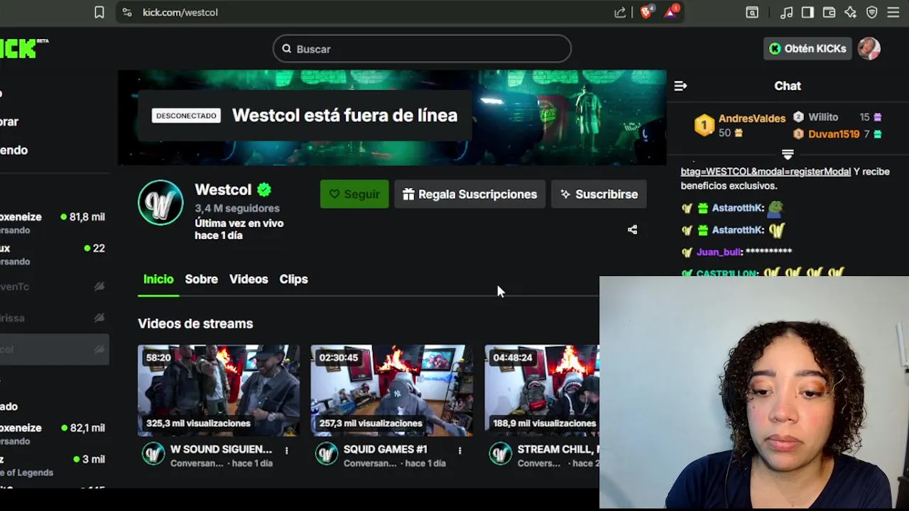Open gifter Duvan1519 in the leaderboard
The image size is (909, 511).
point(834,133)
